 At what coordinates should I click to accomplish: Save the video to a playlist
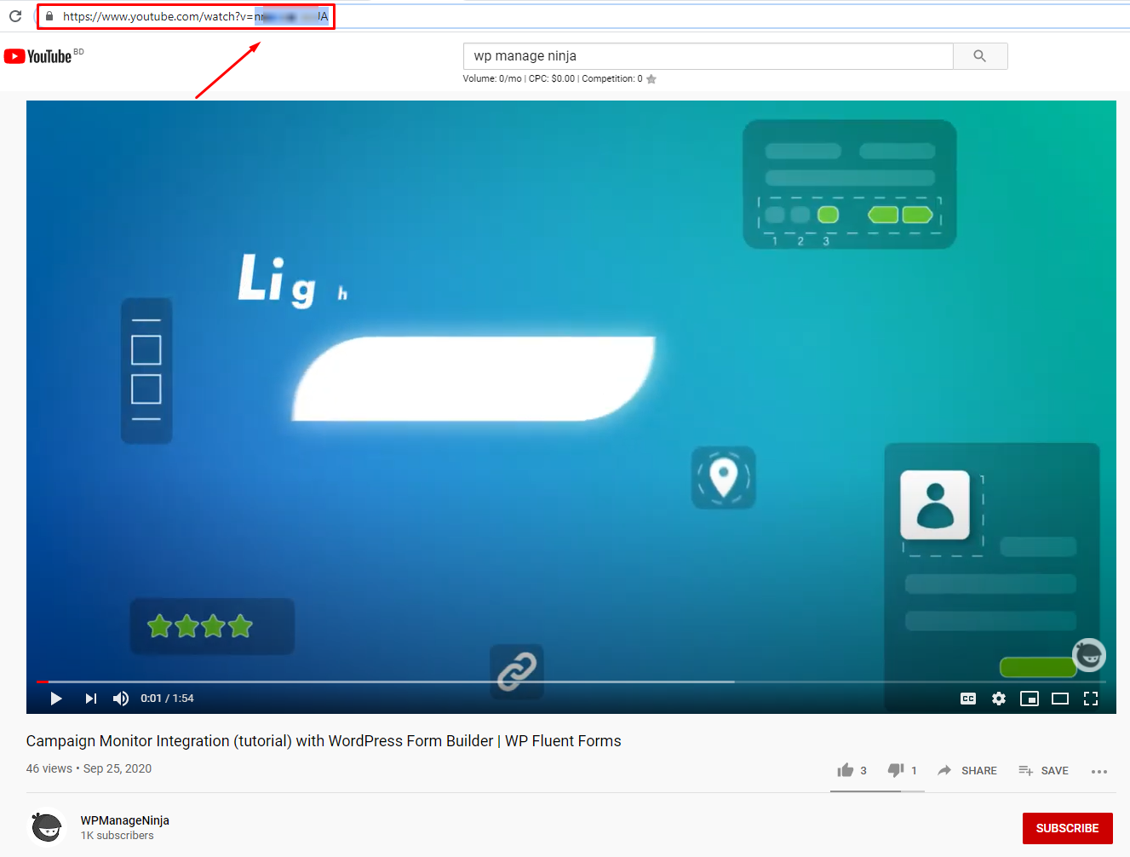1043,770
